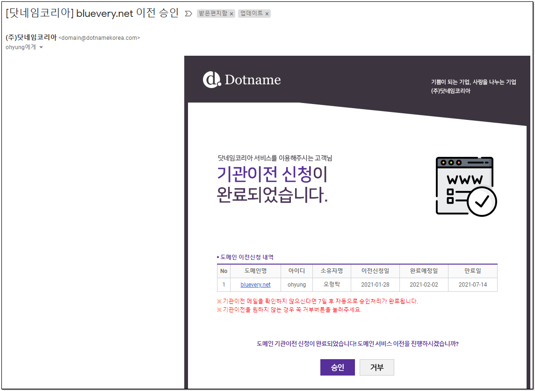Viewport: 535px width, 391px height.
Task: Click sender name (주)닷네임코리아
Action: pyautogui.click(x=31, y=37)
